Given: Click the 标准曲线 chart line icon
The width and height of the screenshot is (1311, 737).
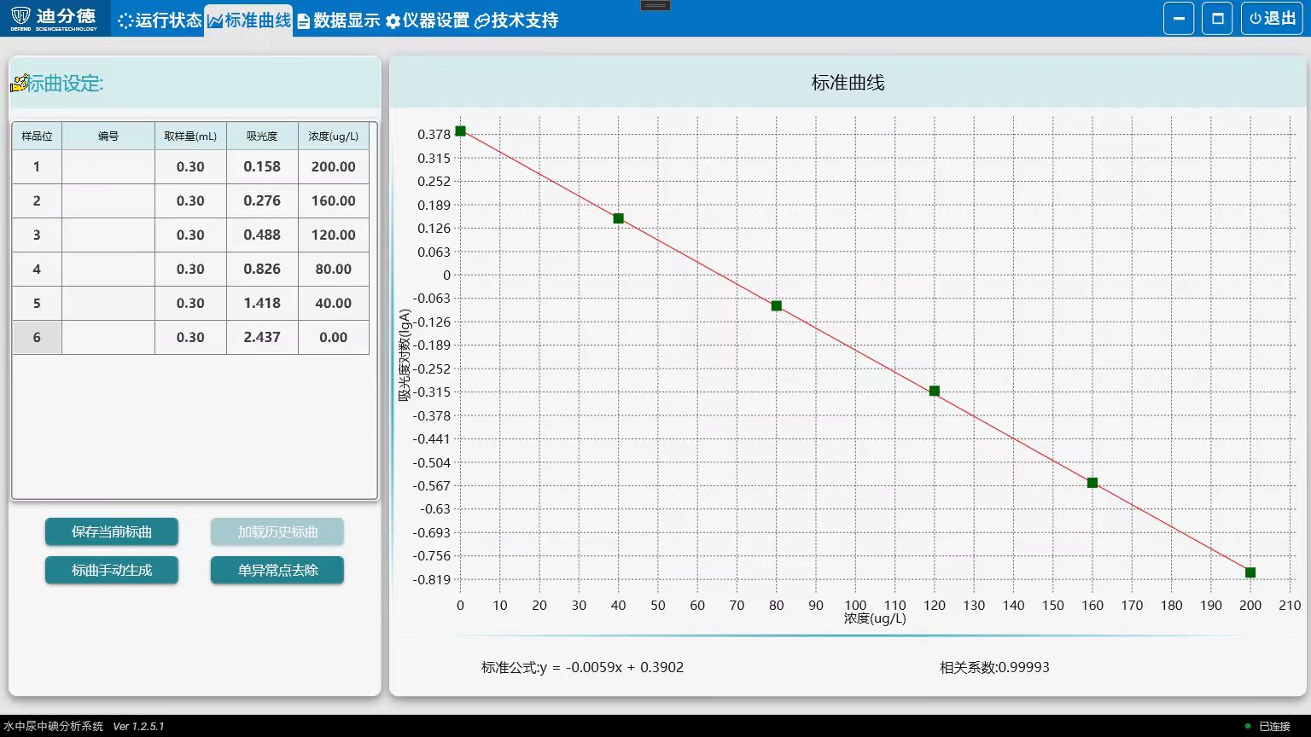Looking at the screenshot, I should coord(214,19).
